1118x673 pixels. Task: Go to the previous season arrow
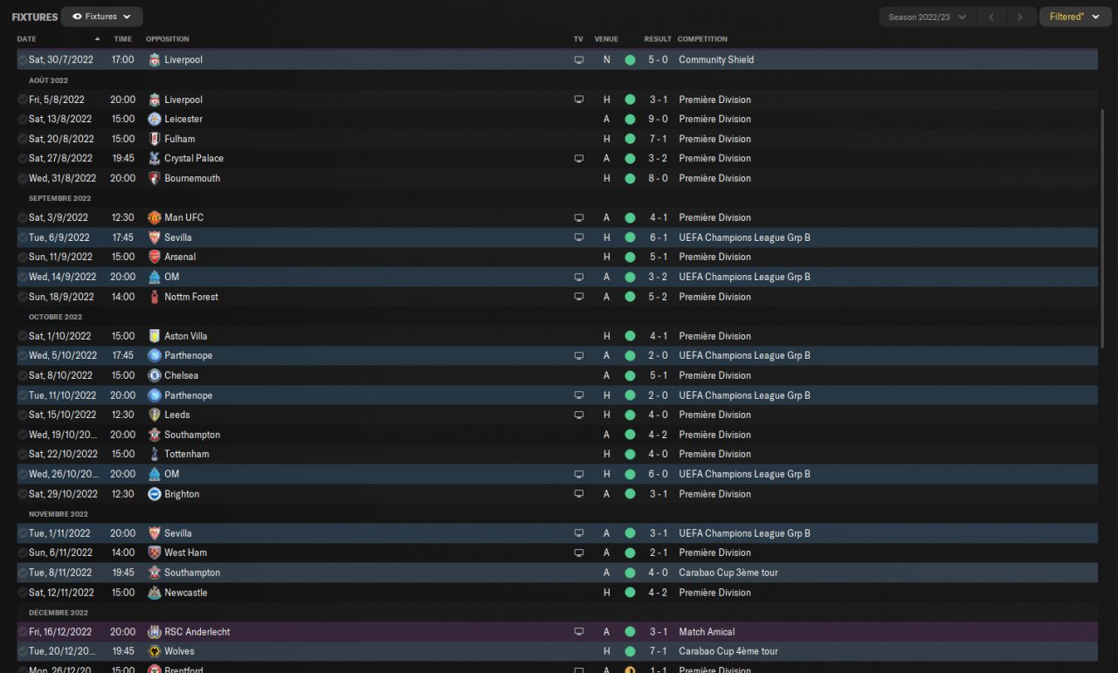point(990,17)
